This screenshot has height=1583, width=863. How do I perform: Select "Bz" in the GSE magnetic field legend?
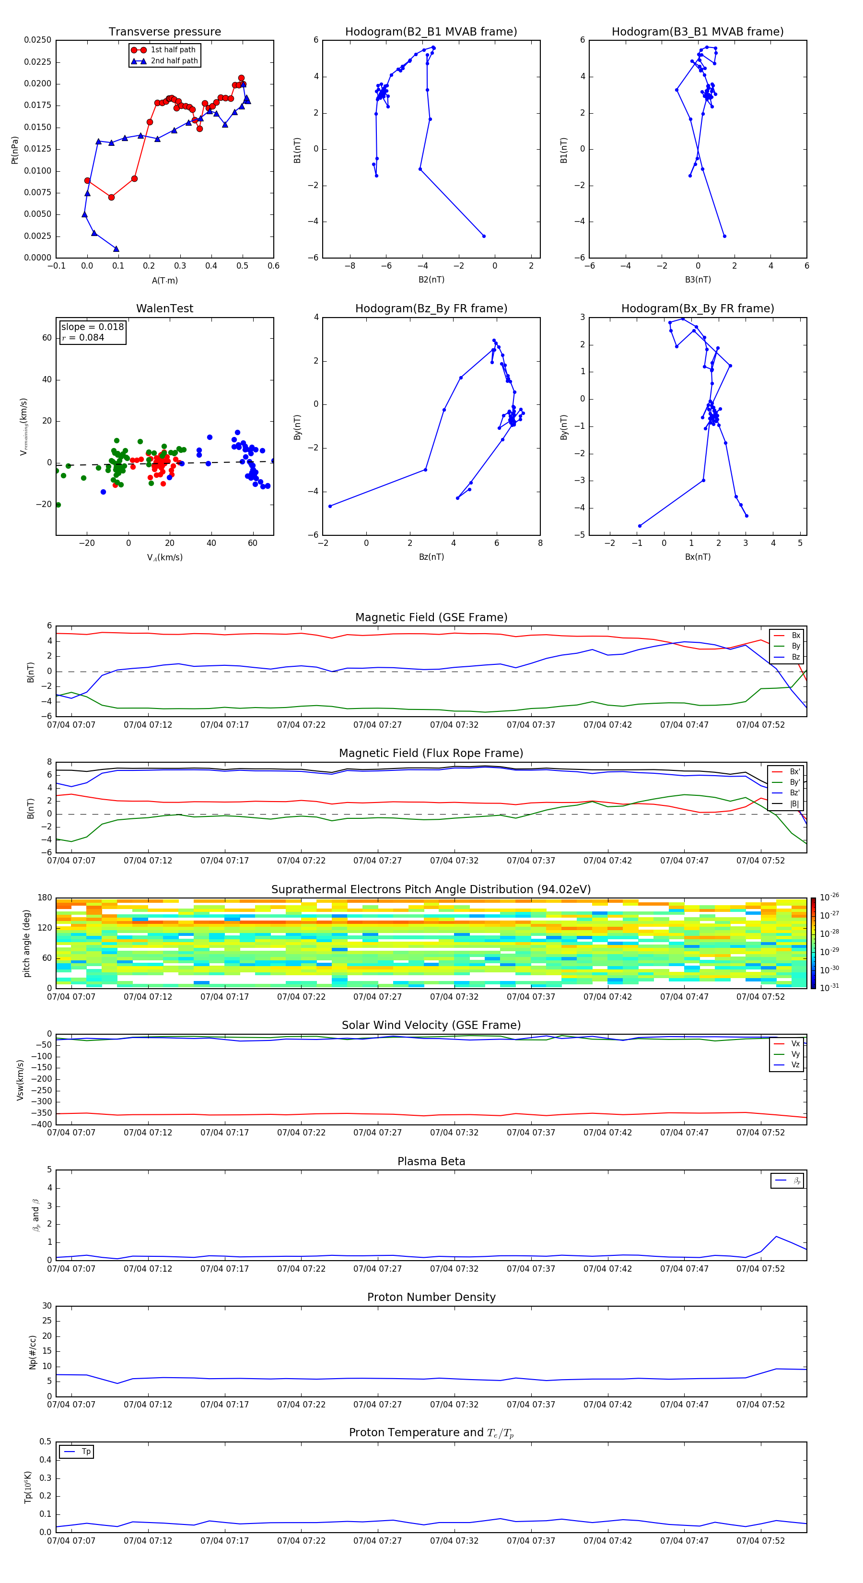[787, 657]
